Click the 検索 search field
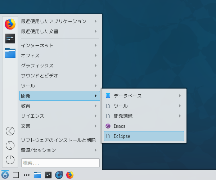Viewport: 216px width, 180px height. (60, 163)
